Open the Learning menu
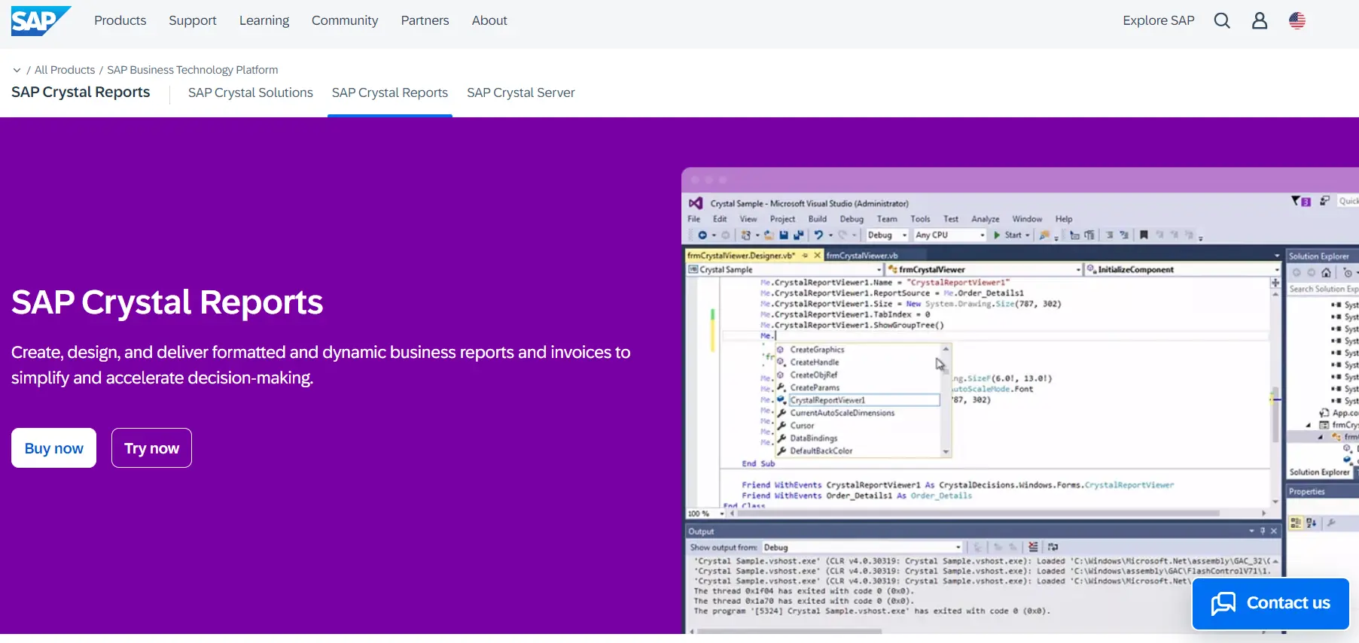1359x643 pixels. coord(264,20)
